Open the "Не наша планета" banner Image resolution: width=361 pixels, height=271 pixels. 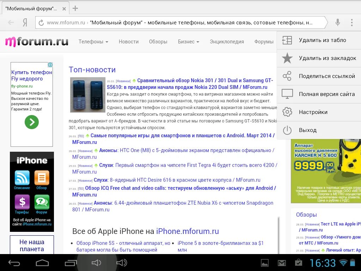32,245
